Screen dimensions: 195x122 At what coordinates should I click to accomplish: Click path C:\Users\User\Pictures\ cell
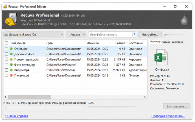[62, 65]
